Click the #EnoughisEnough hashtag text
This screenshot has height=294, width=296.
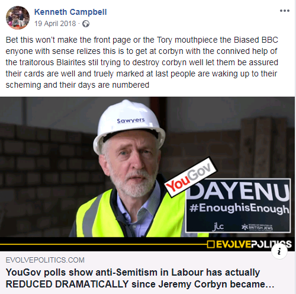click(239, 209)
